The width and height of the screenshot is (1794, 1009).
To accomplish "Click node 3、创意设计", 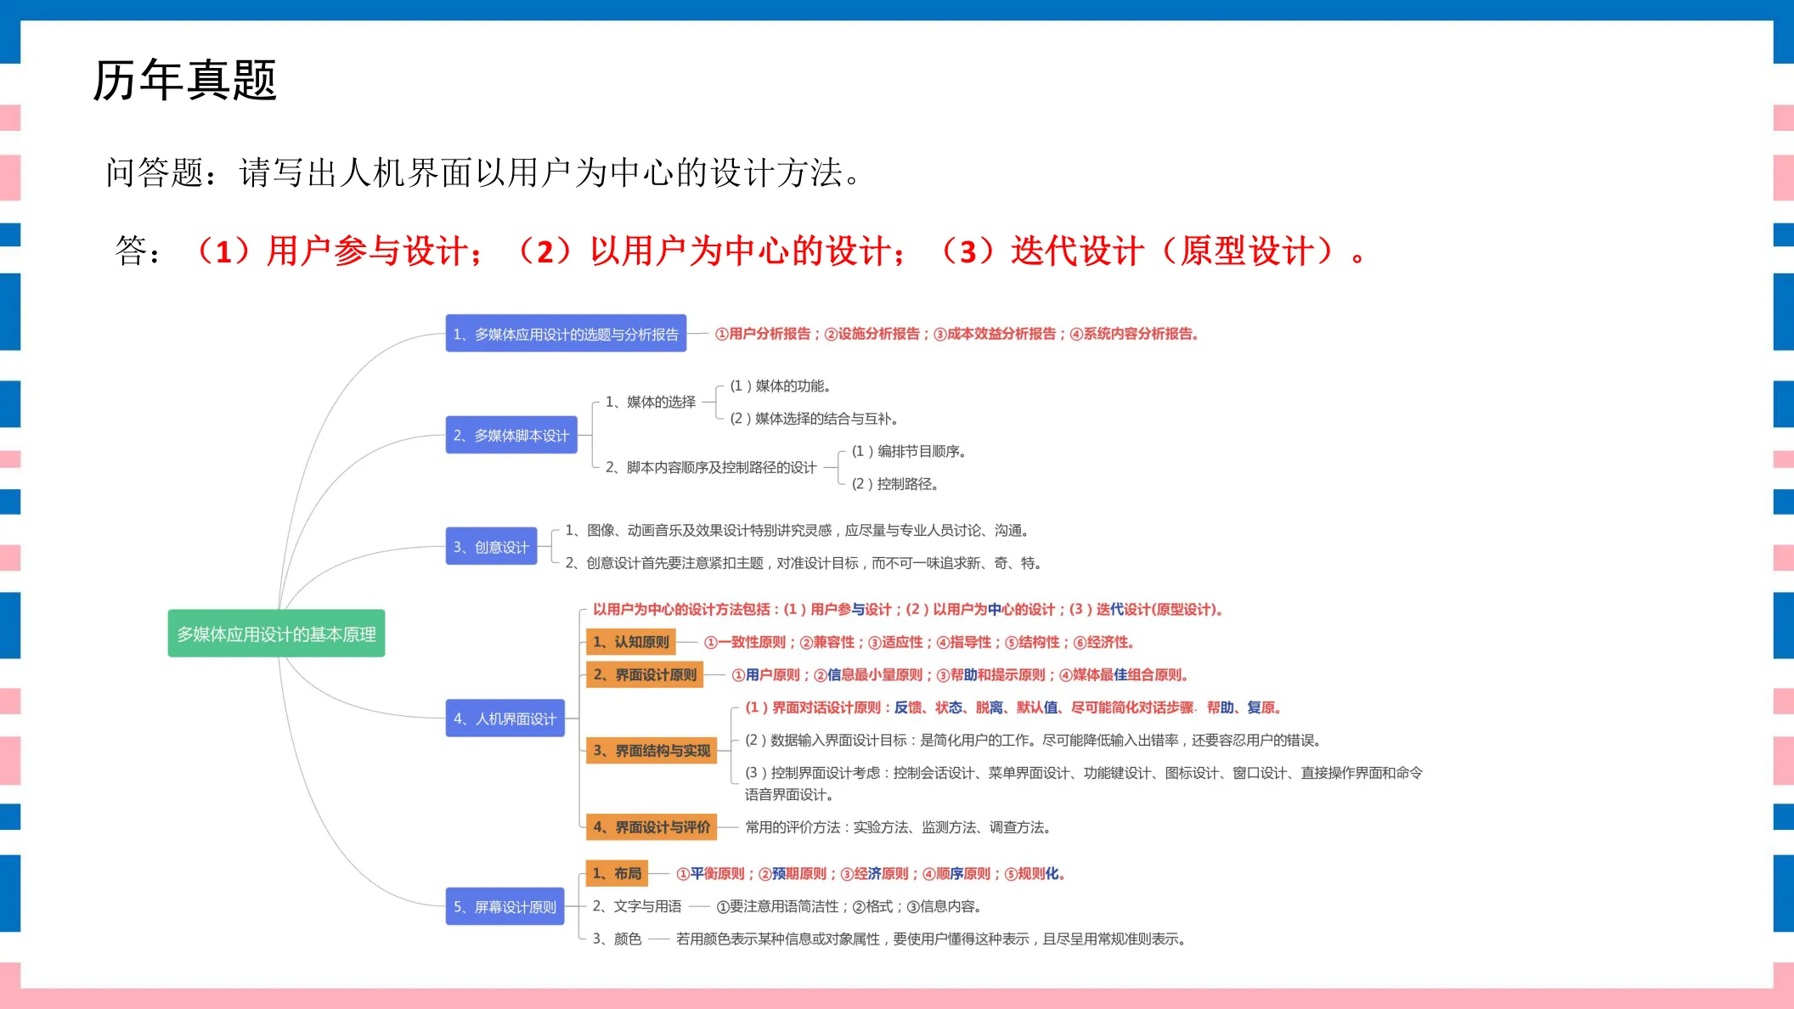I will click(491, 546).
